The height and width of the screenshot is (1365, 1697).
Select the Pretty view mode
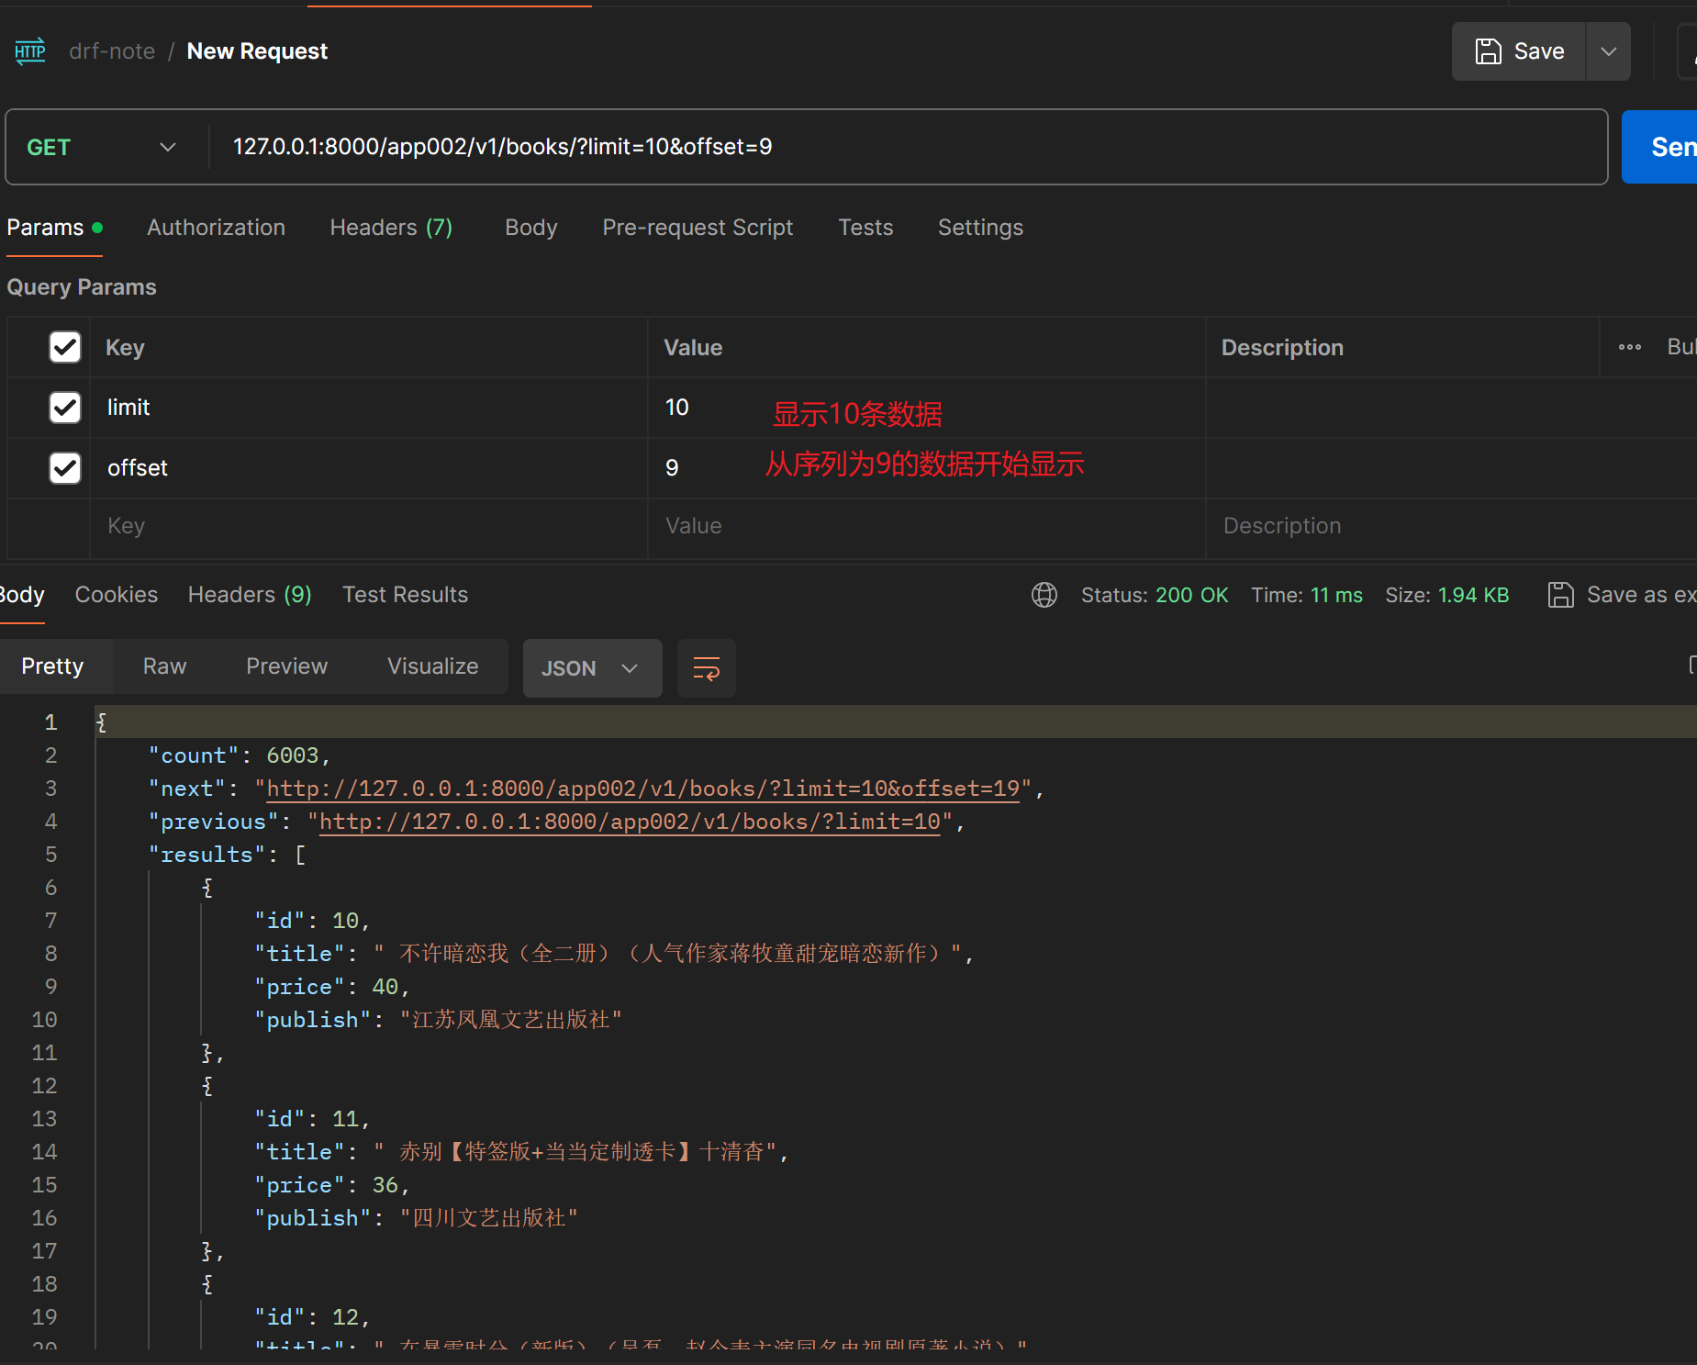click(x=52, y=666)
